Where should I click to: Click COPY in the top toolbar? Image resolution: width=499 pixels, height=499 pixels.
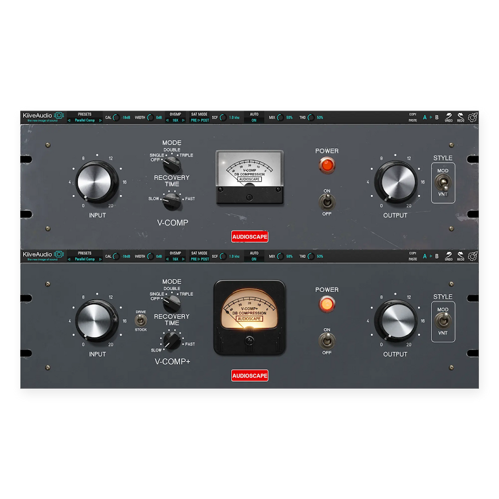[413, 114]
